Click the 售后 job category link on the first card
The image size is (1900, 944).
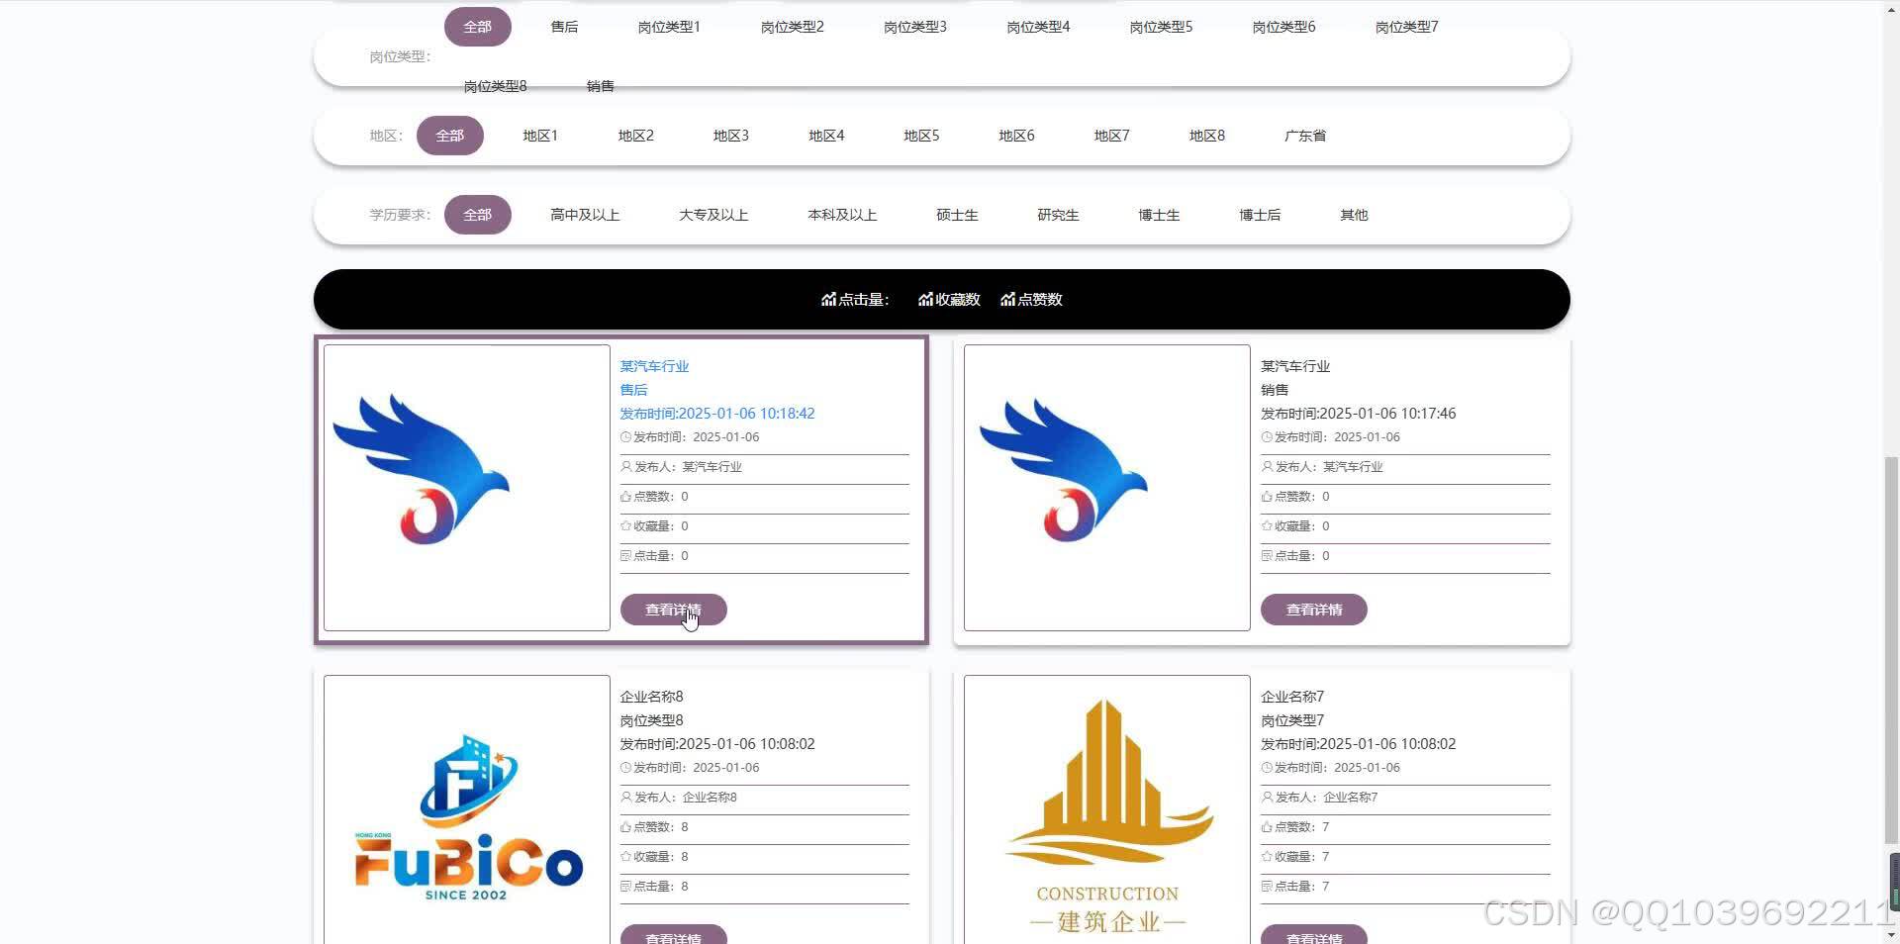633,389
